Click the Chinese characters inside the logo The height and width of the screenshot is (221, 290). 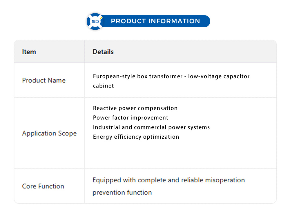coord(95,22)
